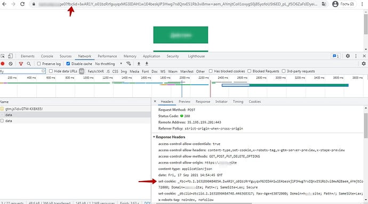The image size is (368, 204).
Task: Click the translate page icon
Action: [324, 4]
